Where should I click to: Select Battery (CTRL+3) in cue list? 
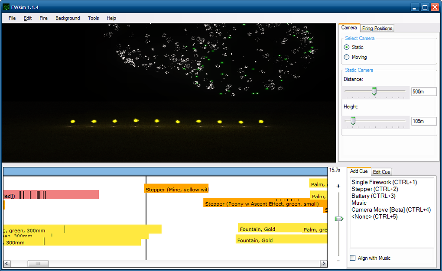click(x=374, y=196)
